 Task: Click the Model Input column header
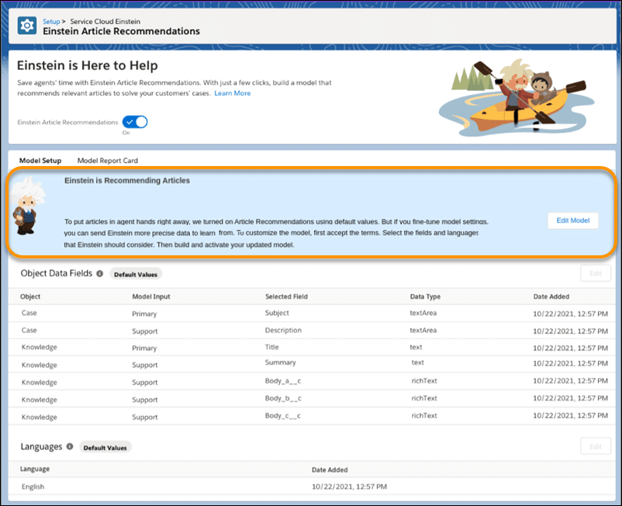(x=151, y=296)
